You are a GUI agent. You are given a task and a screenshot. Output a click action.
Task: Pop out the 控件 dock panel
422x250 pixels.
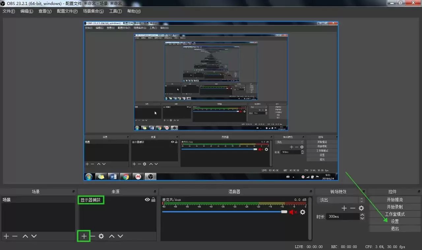point(419,192)
